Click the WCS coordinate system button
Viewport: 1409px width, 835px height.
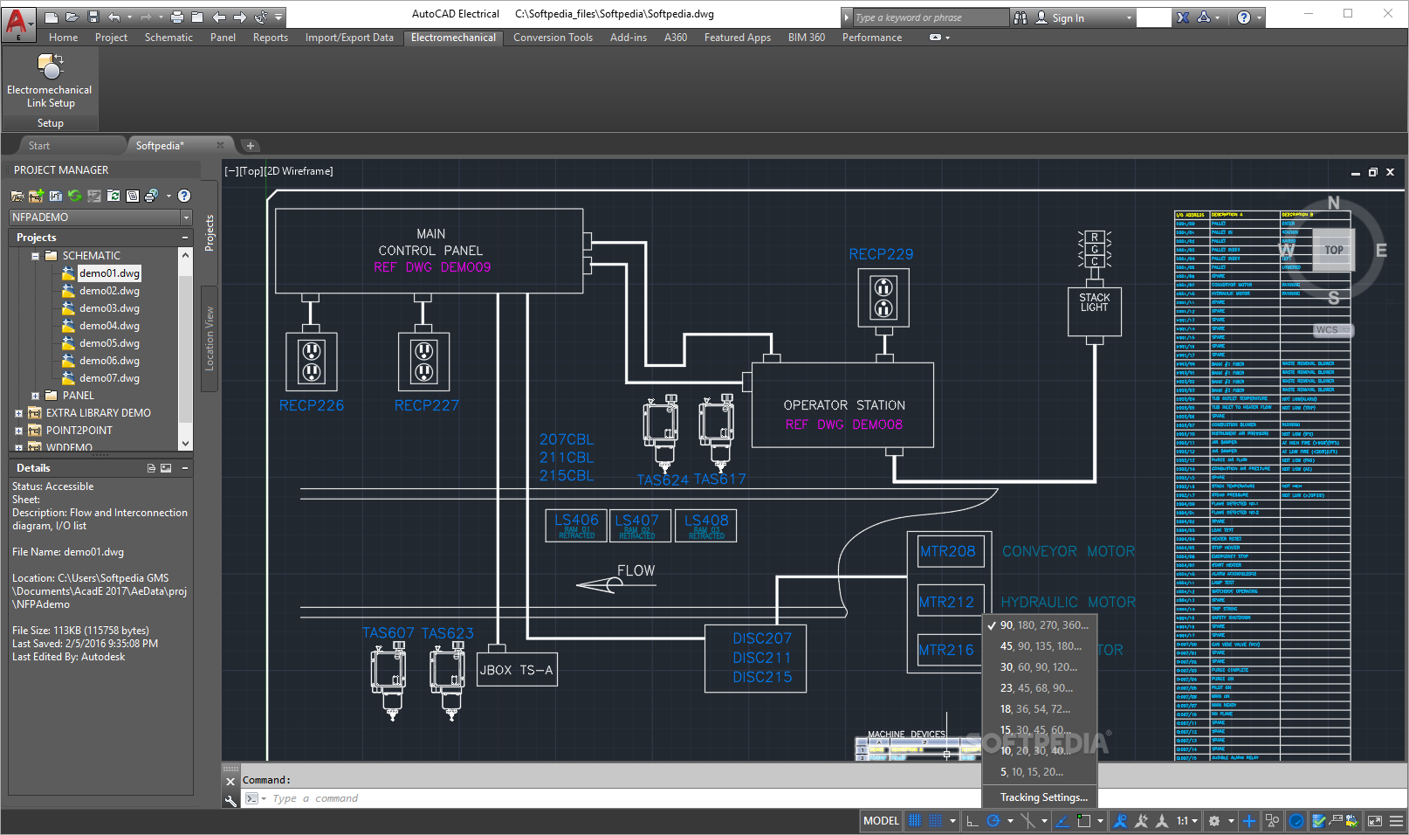(1332, 330)
